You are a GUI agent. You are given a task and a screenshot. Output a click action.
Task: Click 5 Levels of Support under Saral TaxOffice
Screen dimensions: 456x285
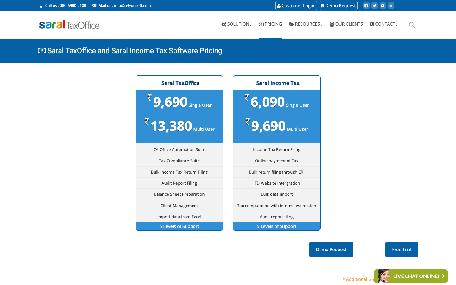[x=179, y=226]
